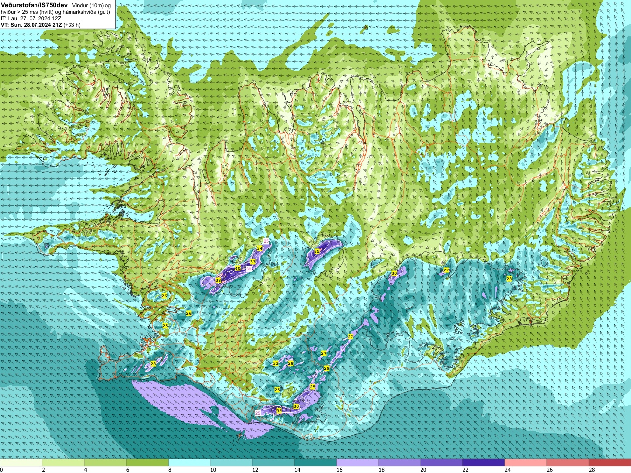Click the 0–2 m/s pale yellow legend swatch
Image resolution: width=631 pixels, height=473 pixels.
pyautogui.click(x=21, y=463)
